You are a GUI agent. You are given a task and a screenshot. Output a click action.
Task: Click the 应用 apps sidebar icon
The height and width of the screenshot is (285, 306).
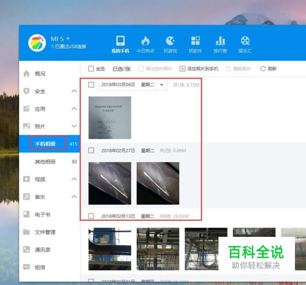coord(27,109)
